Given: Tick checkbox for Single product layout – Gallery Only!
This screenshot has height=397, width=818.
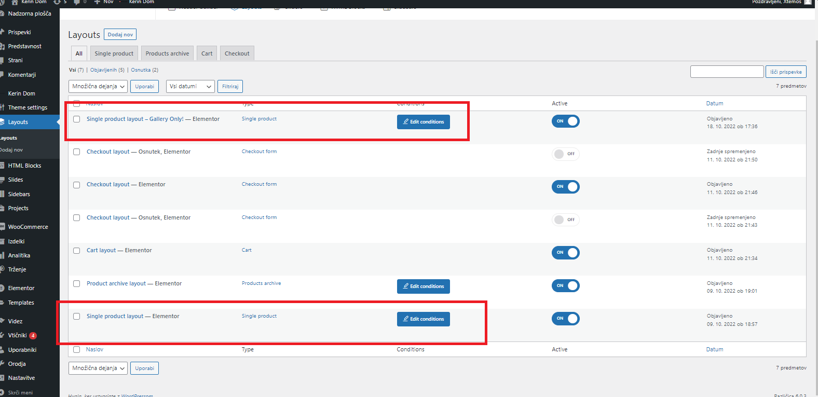Looking at the screenshot, I should pyautogui.click(x=76, y=119).
